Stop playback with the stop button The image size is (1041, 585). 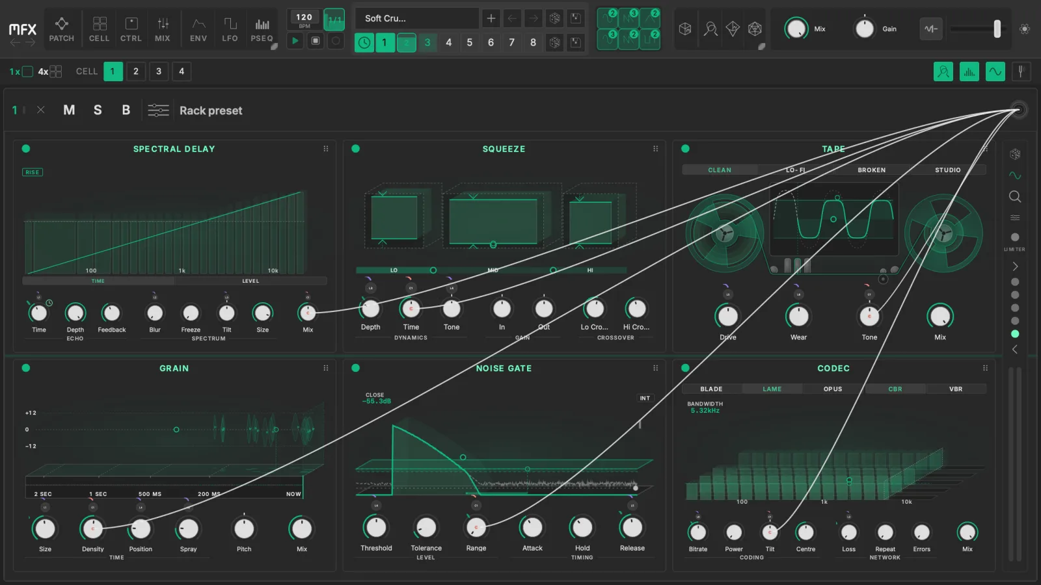316,40
